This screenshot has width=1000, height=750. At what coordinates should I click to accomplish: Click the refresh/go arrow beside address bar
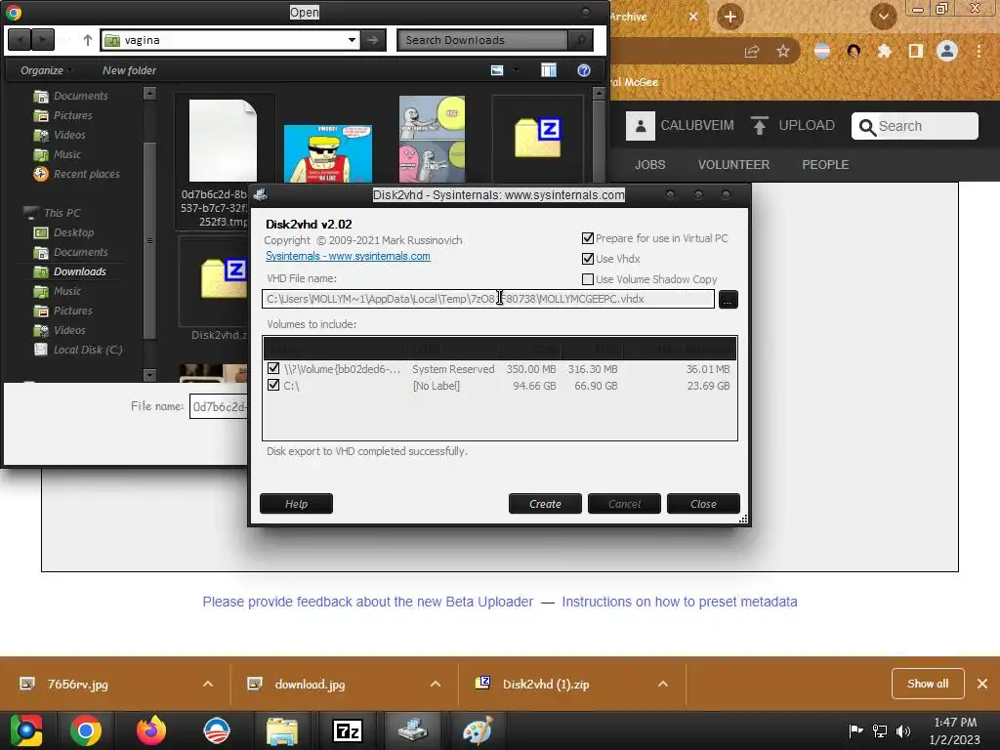pos(373,40)
